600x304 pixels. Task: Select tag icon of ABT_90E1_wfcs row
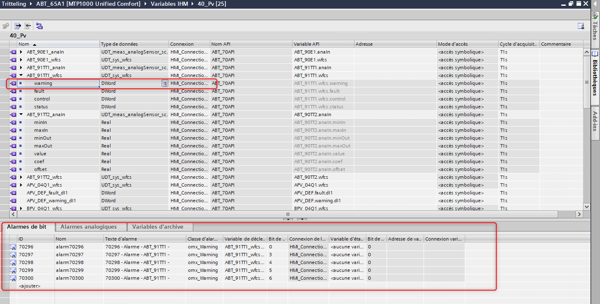pyautogui.click(x=13, y=60)
